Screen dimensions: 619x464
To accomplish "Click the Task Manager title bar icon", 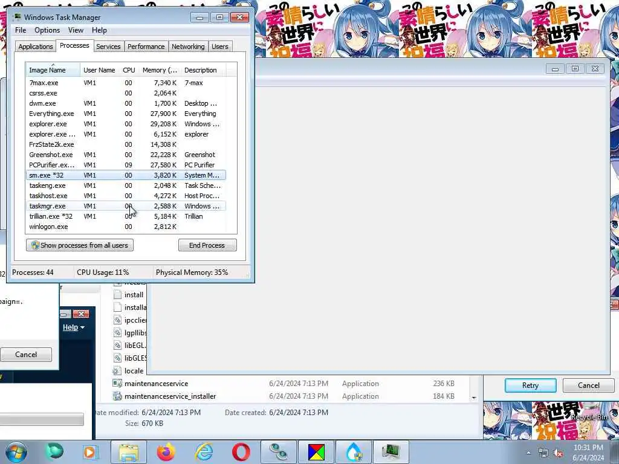I will pos(17,17).
